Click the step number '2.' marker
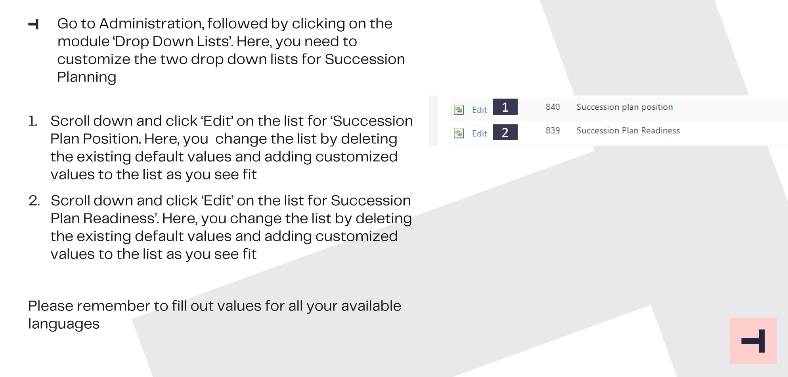Viewport: 788px width, 377px height. [34, 200]
